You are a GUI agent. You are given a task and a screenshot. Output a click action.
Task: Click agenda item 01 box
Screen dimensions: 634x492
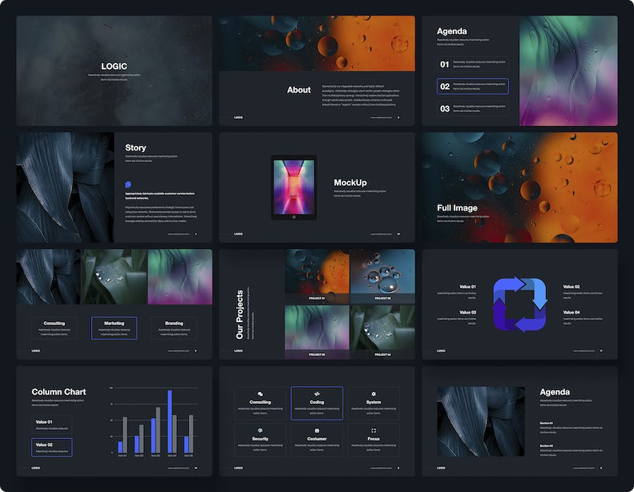pyautogui.click(x=473, y=64)
